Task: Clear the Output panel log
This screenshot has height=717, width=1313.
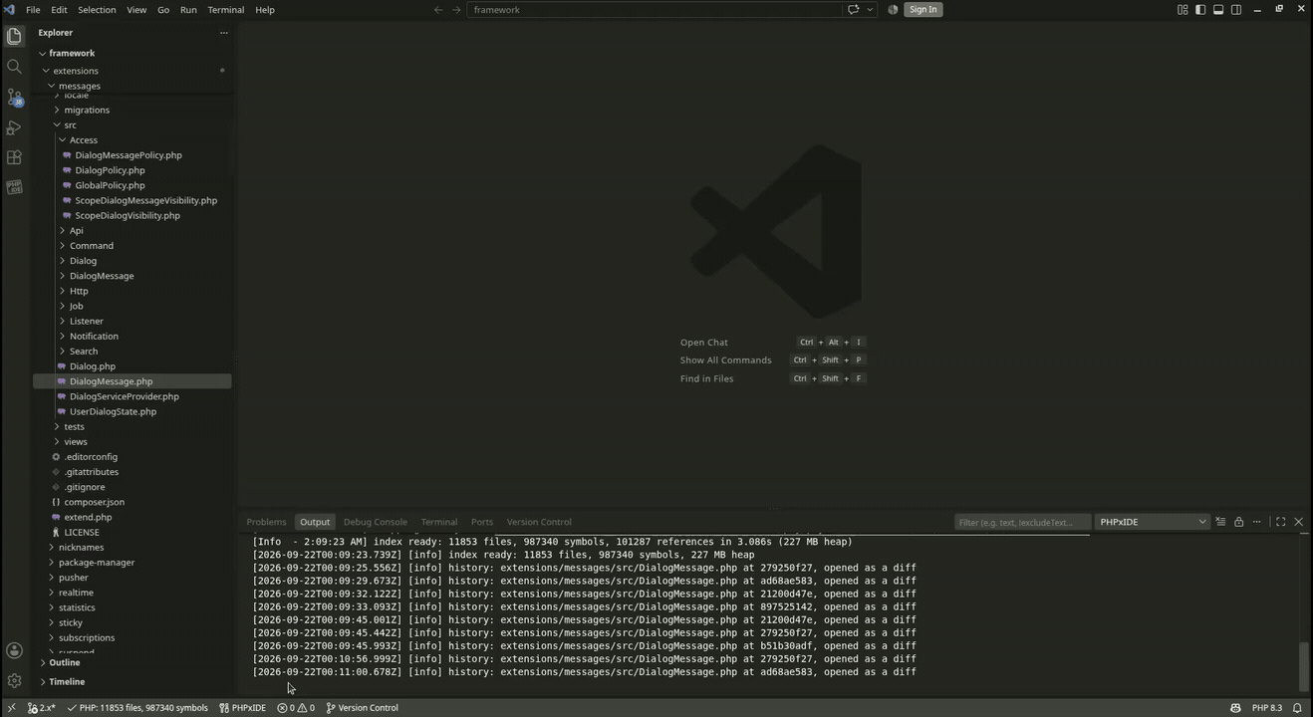Action: (x=1220, y=522)
